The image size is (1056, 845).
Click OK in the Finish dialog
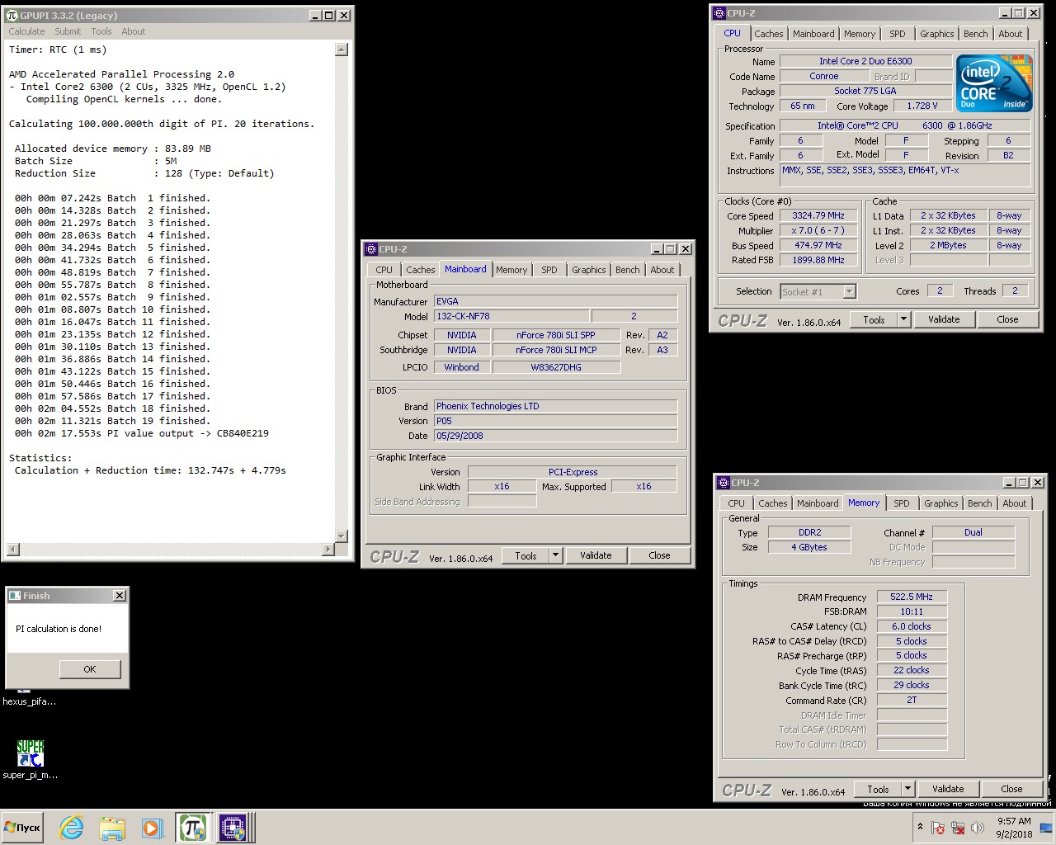(x=90, y=669)
